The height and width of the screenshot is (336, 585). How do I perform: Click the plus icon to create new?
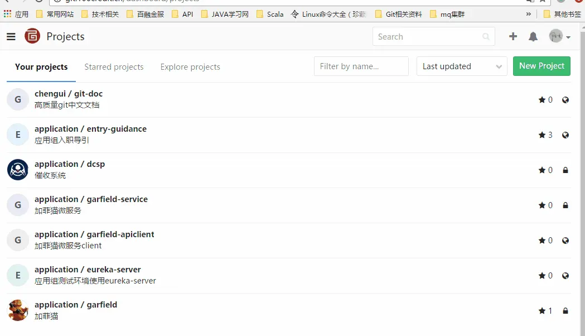tap(513, 36)
